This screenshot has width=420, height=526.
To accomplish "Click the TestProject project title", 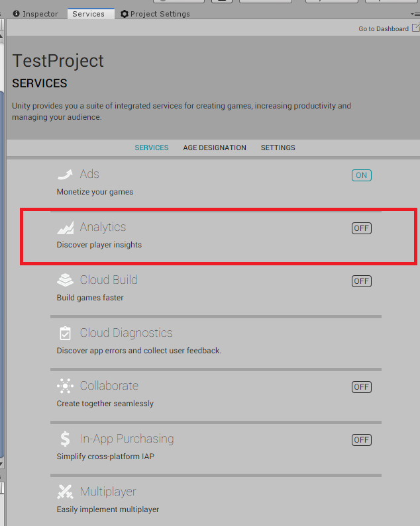I will [58, 61].
